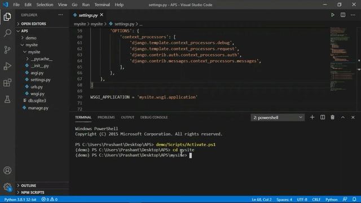
Task: Open settings.py in the explorer tree
Action: tap(40, 80)
